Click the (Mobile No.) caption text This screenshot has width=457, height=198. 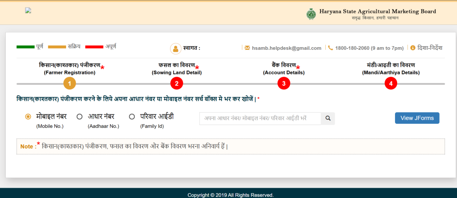coord(50,126)
